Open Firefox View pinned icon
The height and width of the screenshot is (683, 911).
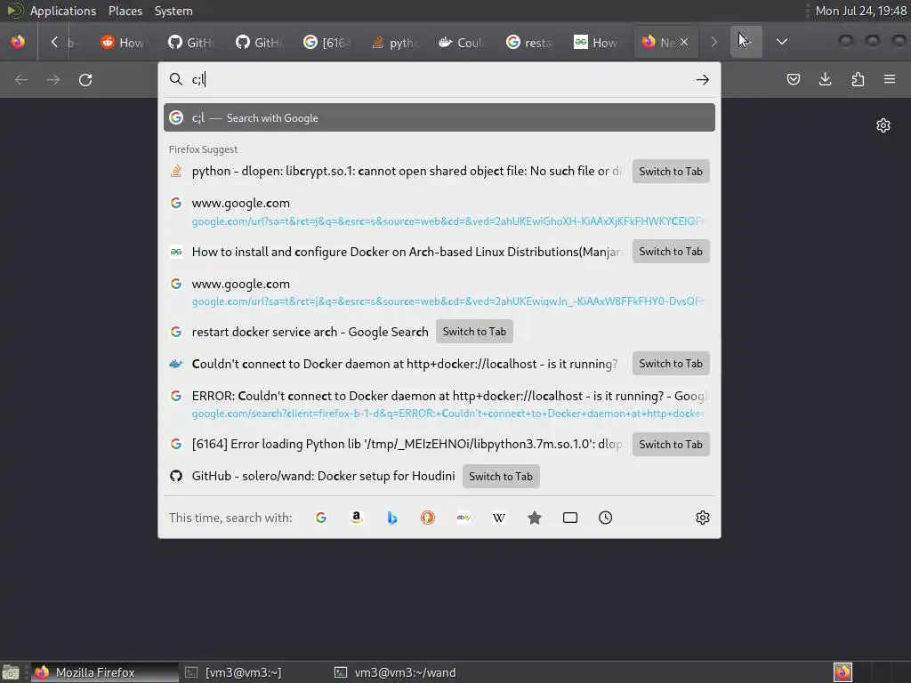[x=18, y=42]
